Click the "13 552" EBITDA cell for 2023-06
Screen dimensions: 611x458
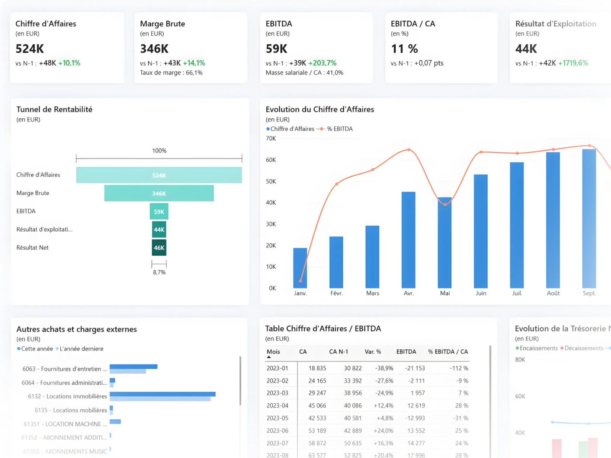click(x=416, y=431)
